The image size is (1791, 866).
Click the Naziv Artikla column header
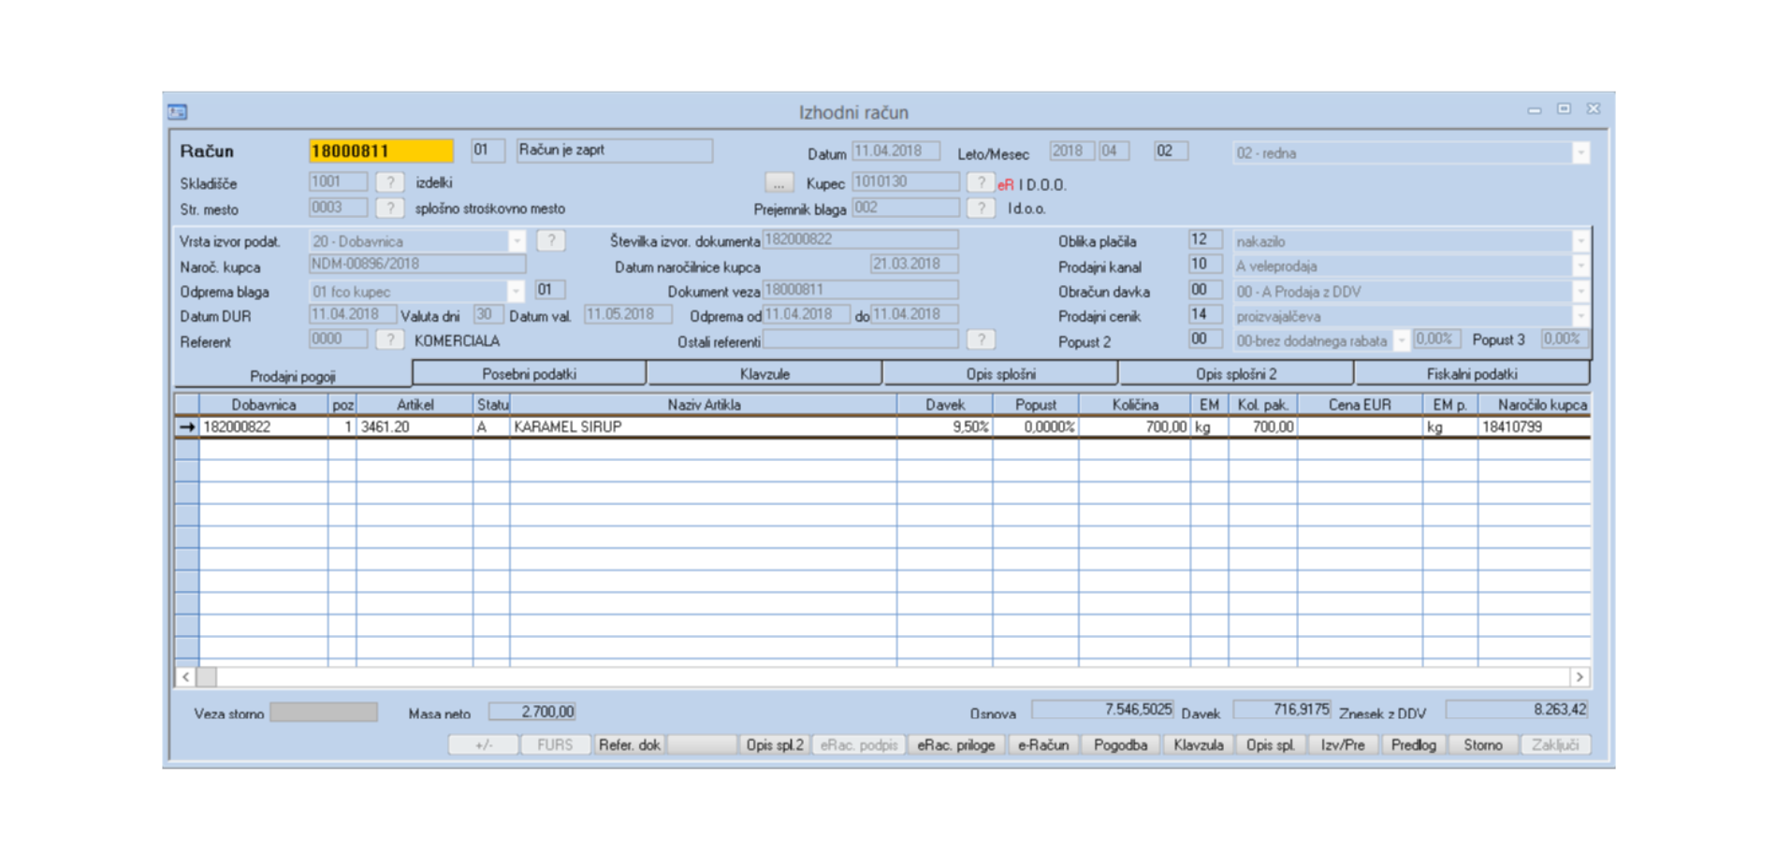click(704, 405)
